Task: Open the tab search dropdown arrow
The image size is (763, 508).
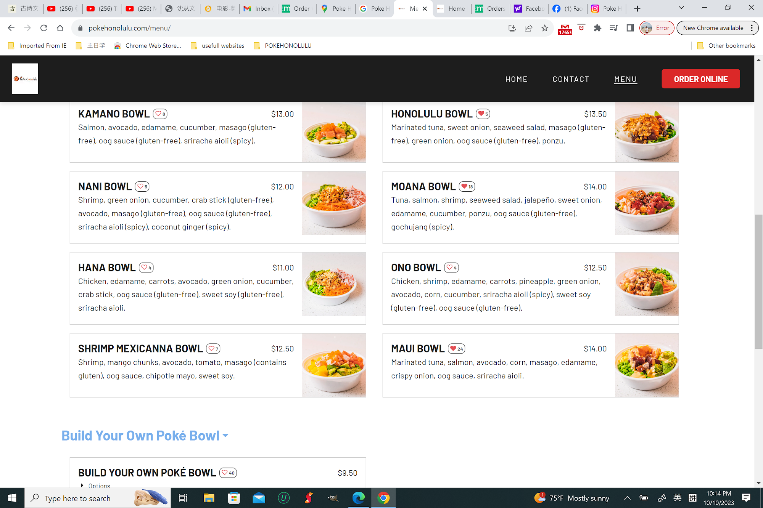Action: click(x=681, y=8)
